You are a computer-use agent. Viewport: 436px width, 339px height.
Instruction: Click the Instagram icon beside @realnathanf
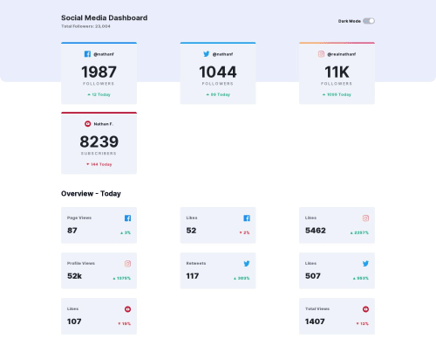pos(321,54)
